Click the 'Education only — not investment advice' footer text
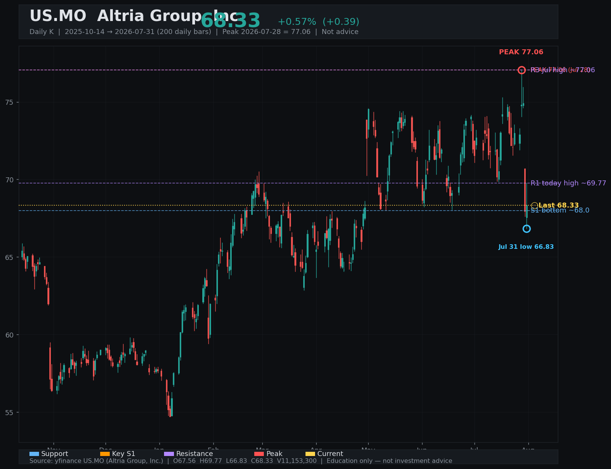611x469 pixels. [389, 461]
